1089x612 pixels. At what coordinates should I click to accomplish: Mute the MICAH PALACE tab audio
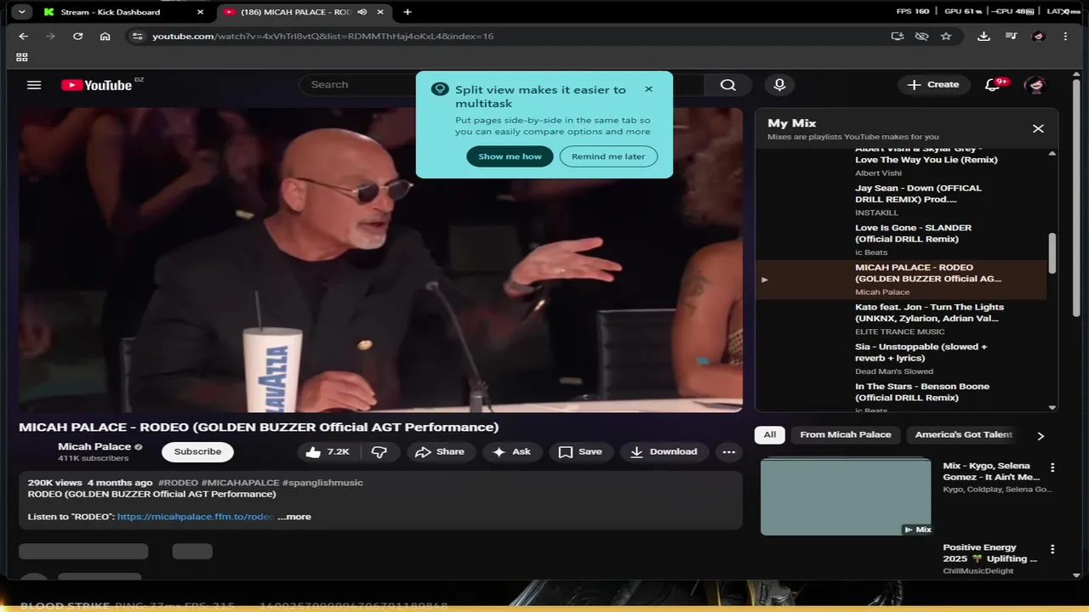click(x=362, y=12)
